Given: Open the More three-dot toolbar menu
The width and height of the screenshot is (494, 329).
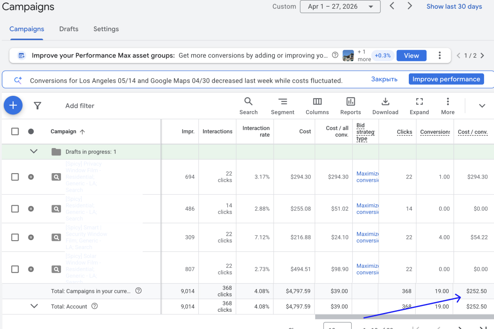Looking at the screenshot, I should point(448,106).
